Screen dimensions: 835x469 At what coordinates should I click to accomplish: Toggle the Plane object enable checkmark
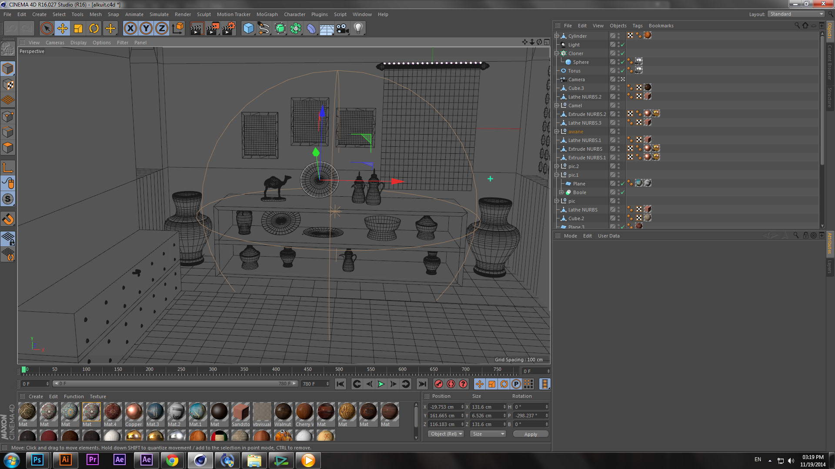tap(622, 184)
